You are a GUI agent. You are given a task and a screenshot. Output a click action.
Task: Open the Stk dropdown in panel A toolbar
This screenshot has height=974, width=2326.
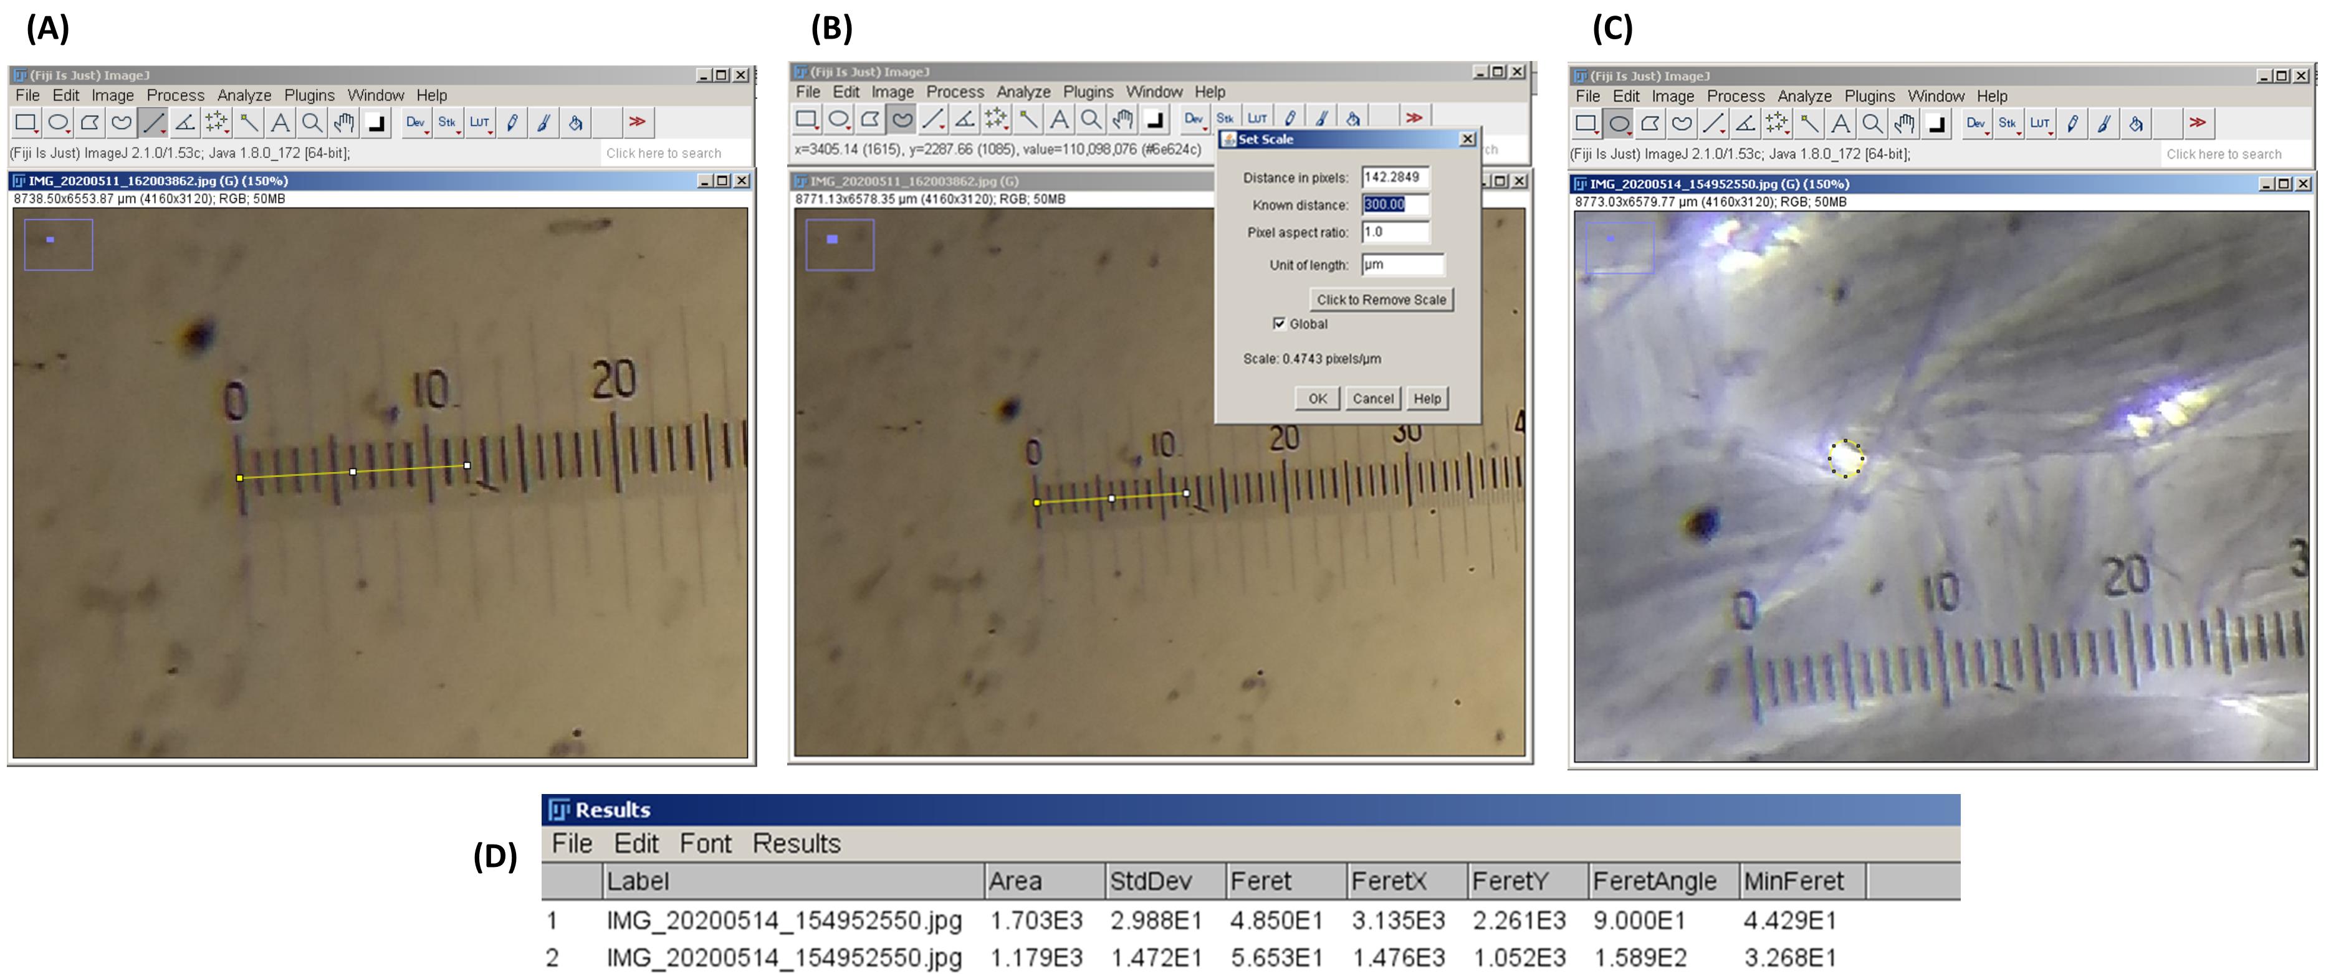[x=448, y=123]
